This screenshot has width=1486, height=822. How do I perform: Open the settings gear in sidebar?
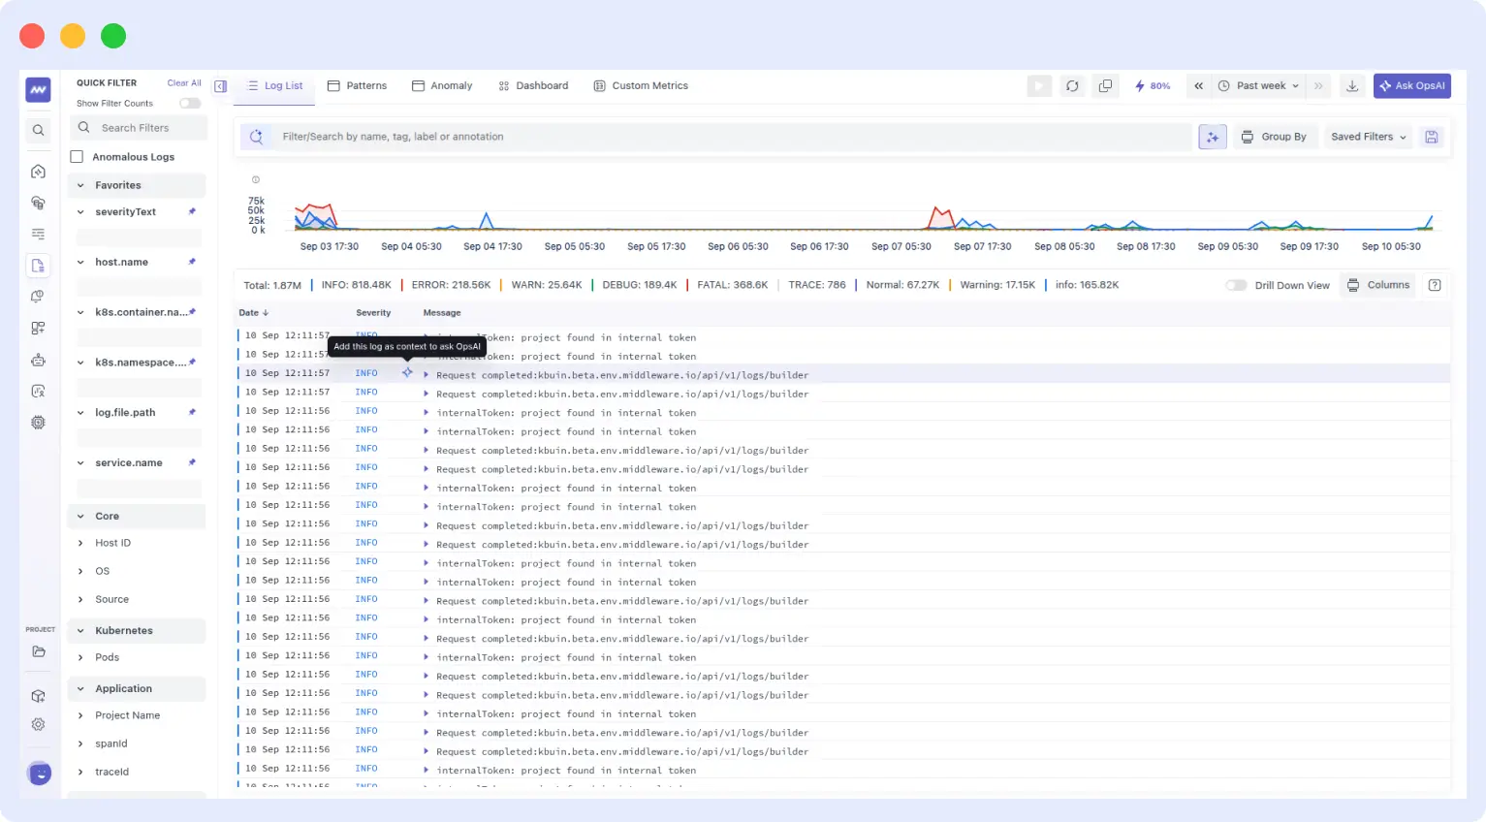pyautogui.click(x=38, y=724)
